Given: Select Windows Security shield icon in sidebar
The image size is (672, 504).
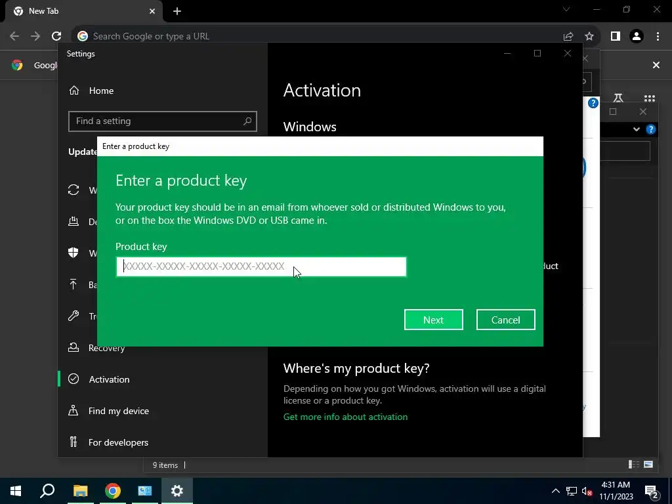Looking at the screenshot, I should (73, 253).
